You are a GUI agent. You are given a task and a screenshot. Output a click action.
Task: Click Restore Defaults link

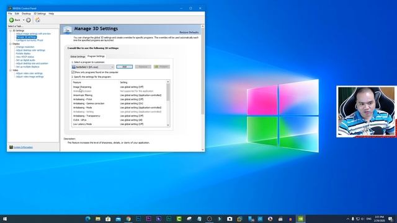[x=189, y=32]
